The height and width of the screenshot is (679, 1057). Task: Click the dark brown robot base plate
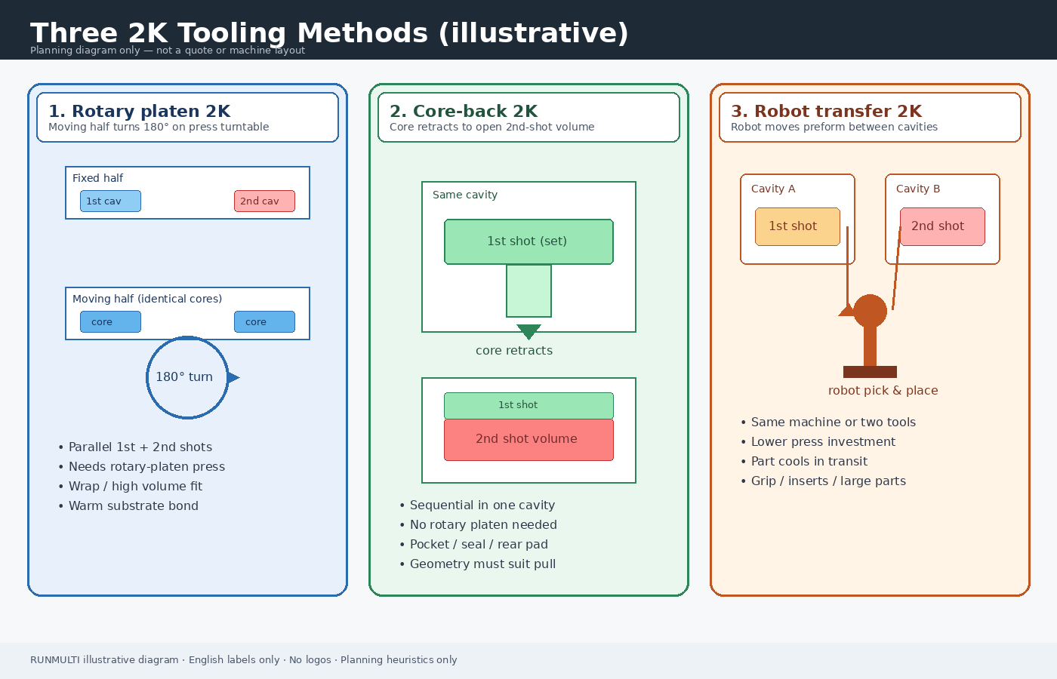tap(870, 372)
